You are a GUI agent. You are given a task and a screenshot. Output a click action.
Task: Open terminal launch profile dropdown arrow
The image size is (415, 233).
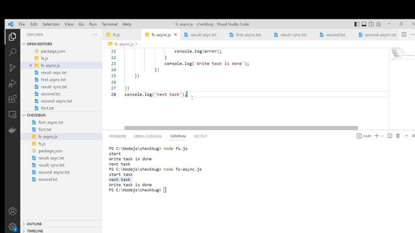click(382, 136)
